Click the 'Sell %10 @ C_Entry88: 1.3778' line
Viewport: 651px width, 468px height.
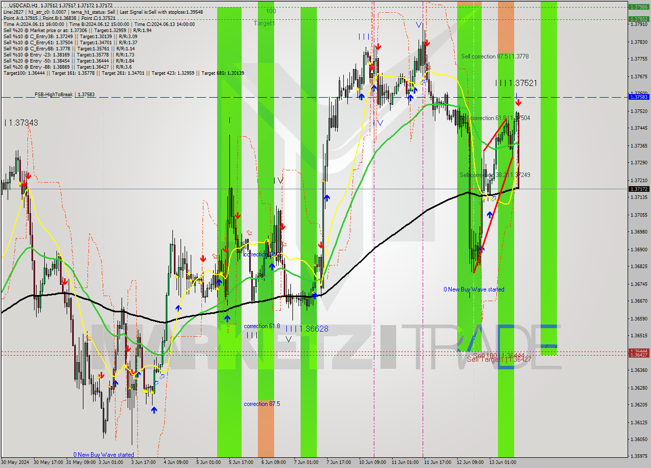point(69,48)
